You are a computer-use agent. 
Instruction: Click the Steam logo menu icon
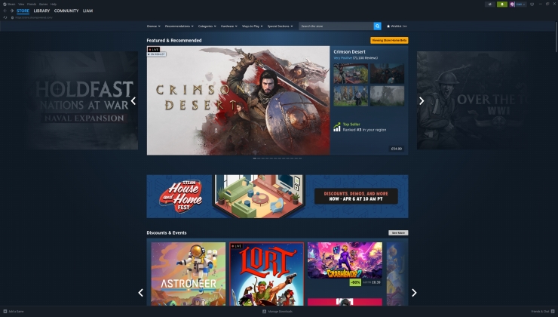pos(5,5)
